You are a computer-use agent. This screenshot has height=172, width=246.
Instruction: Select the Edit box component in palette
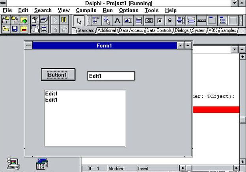click(128, 21)
